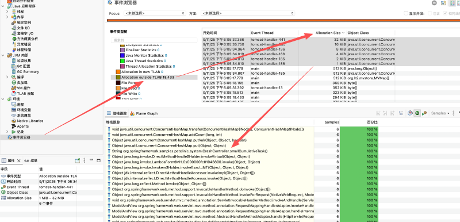Open 类加载 (Class Loading) page

[x=22, y=83]
